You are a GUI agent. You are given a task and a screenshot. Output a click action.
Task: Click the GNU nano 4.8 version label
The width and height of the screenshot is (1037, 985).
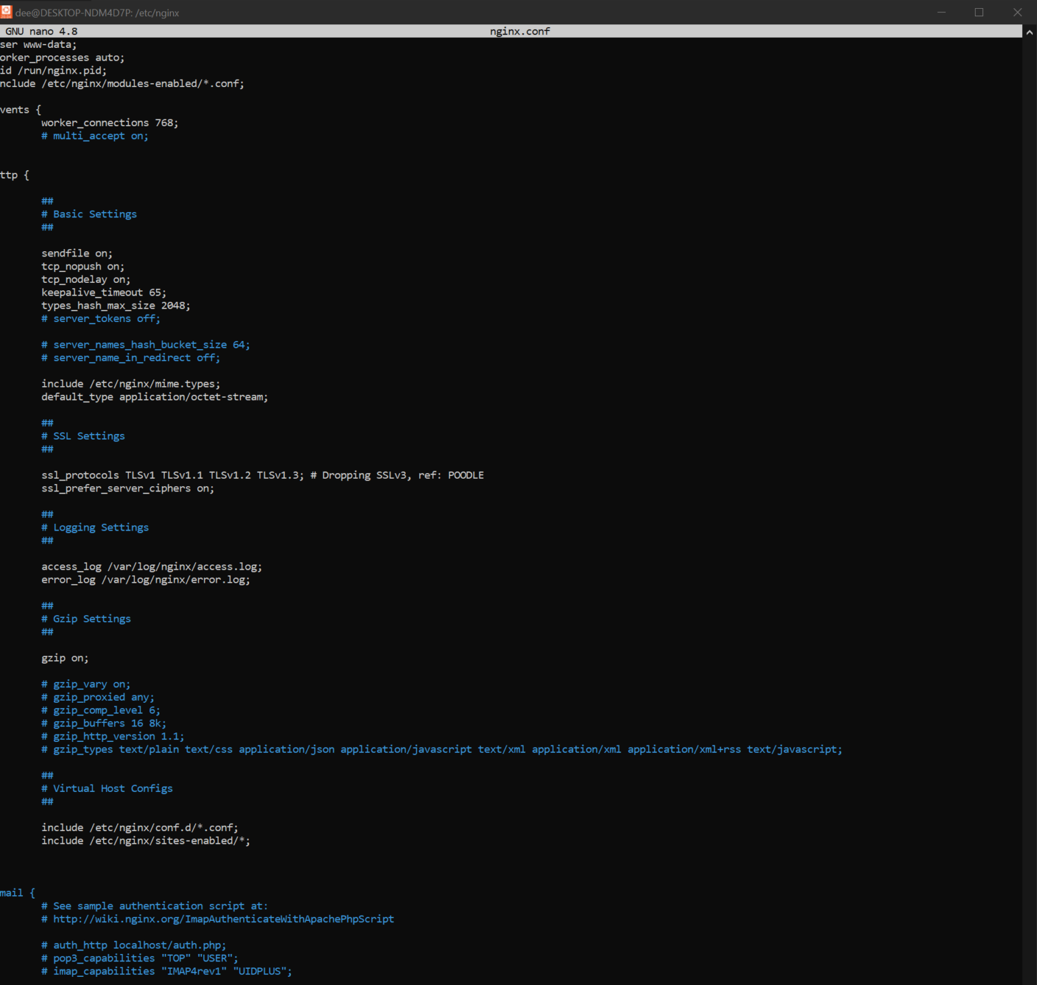(x=41, y=31)
